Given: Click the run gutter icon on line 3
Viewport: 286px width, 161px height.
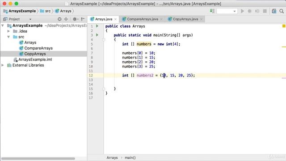Looking at the screenshot, I should (x=97, y=35).
